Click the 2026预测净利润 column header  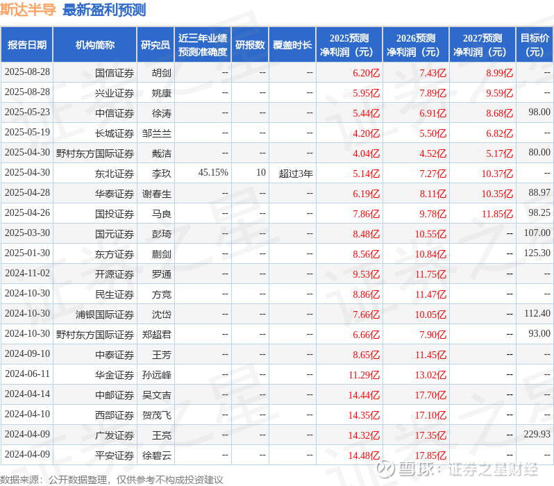416,44
